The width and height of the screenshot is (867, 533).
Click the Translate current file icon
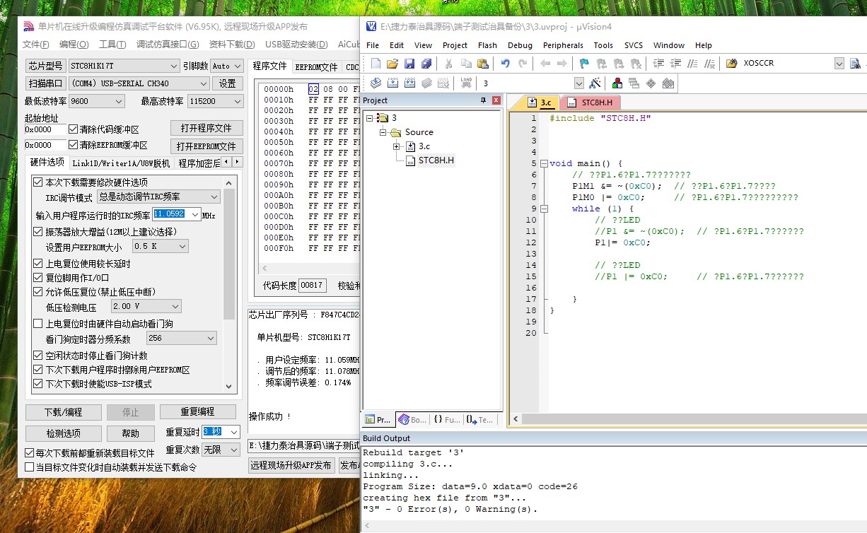pos(376,83)
